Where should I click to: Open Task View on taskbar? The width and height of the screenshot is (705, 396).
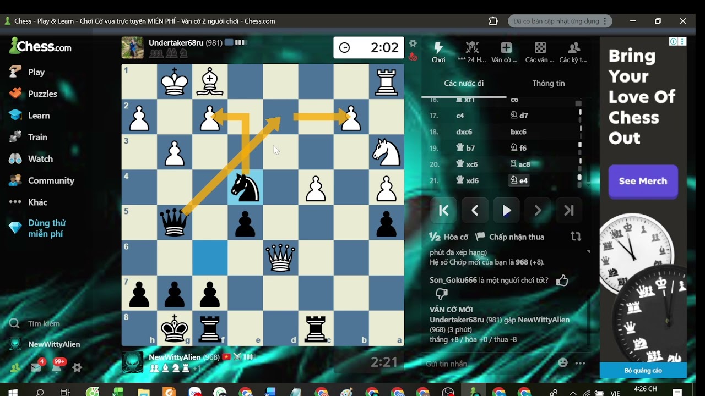(x=65, y=392)
